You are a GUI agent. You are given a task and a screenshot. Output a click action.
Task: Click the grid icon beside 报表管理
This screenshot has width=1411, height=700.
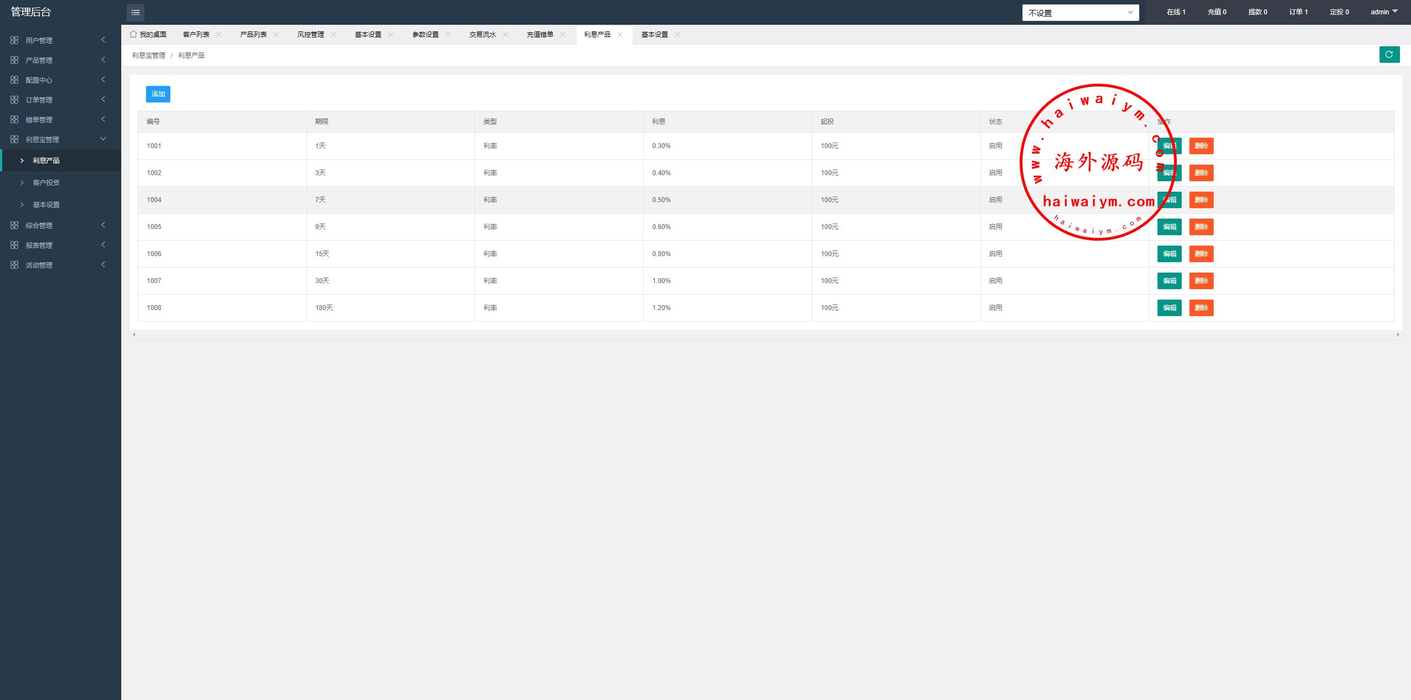pyautogui.click(x=14, y=245)
